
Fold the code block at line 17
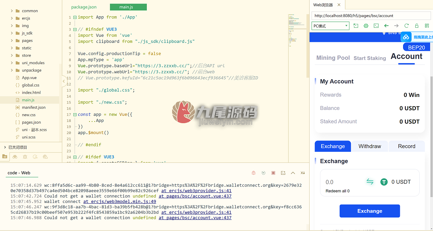[75, 114]
